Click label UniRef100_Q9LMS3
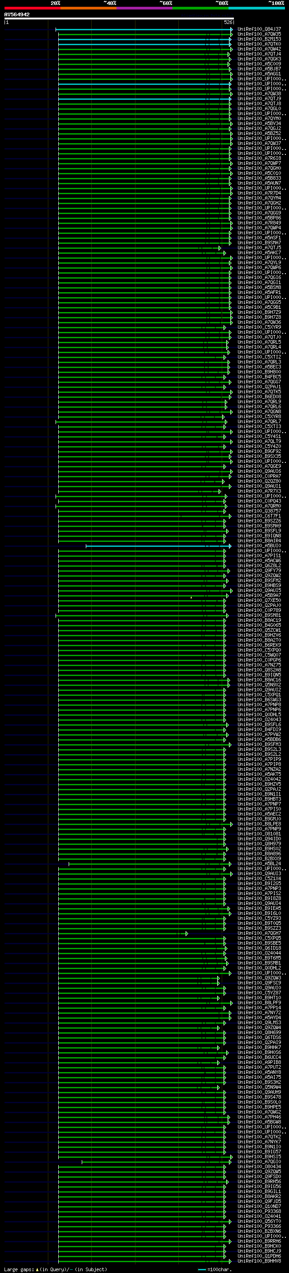 point(259,1022)
